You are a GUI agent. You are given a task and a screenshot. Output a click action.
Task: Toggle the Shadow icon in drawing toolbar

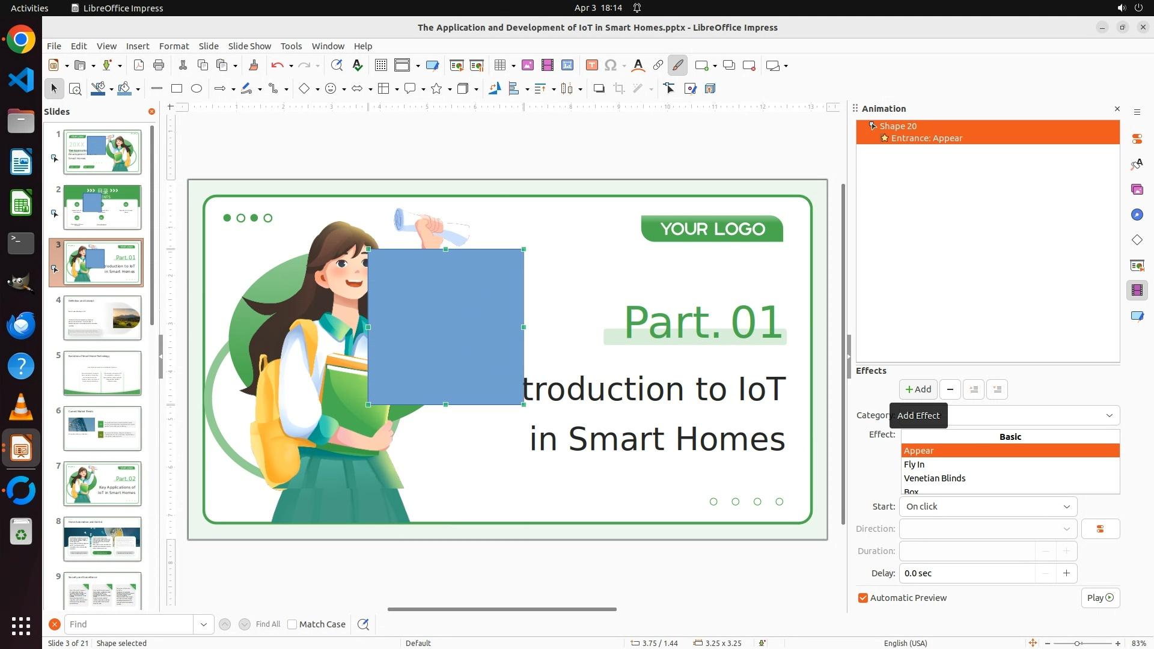(599, 88)
